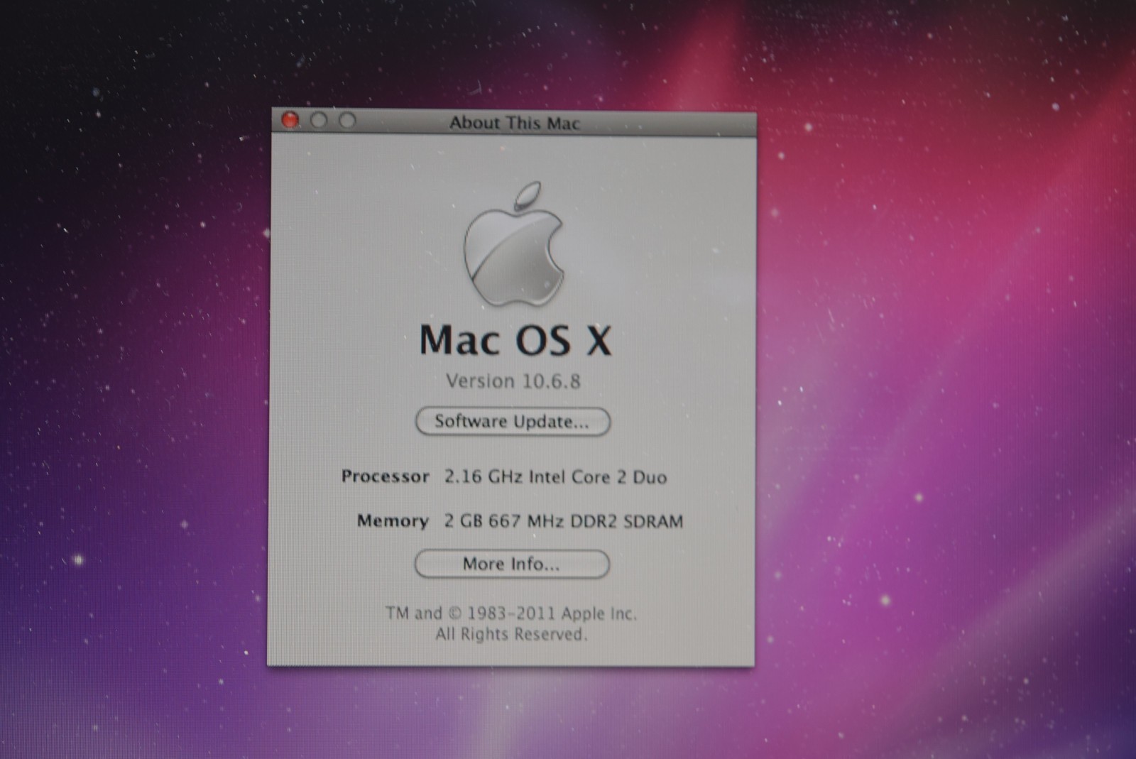This screenshot has height=759, width=1136.
Task: Click the Mac OS X heading
Action: click(x=515, y=340)
